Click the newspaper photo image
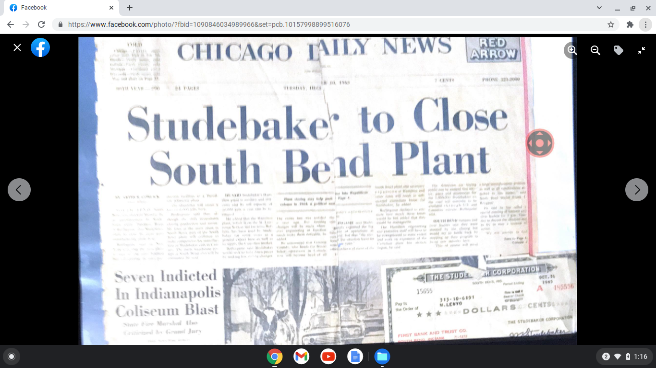The width and height of the screenshot is (656, 368). (328, 191)
